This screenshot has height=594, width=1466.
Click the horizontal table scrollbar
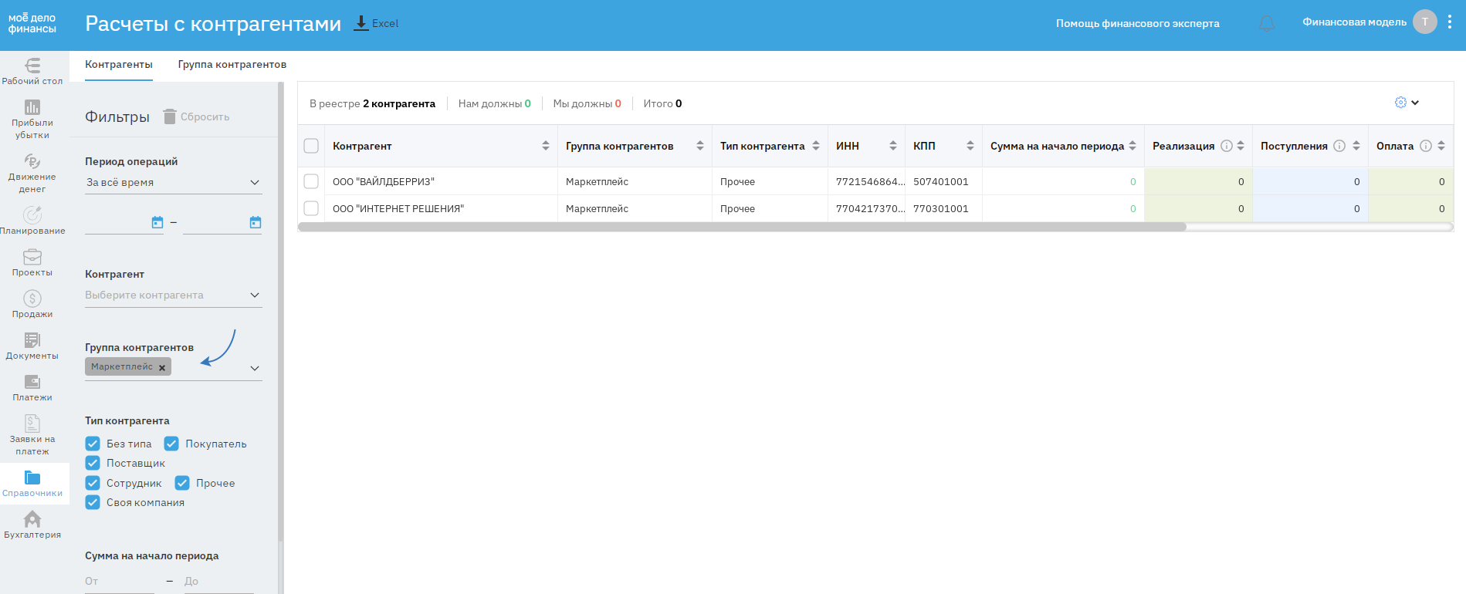[x=741, y=227]
